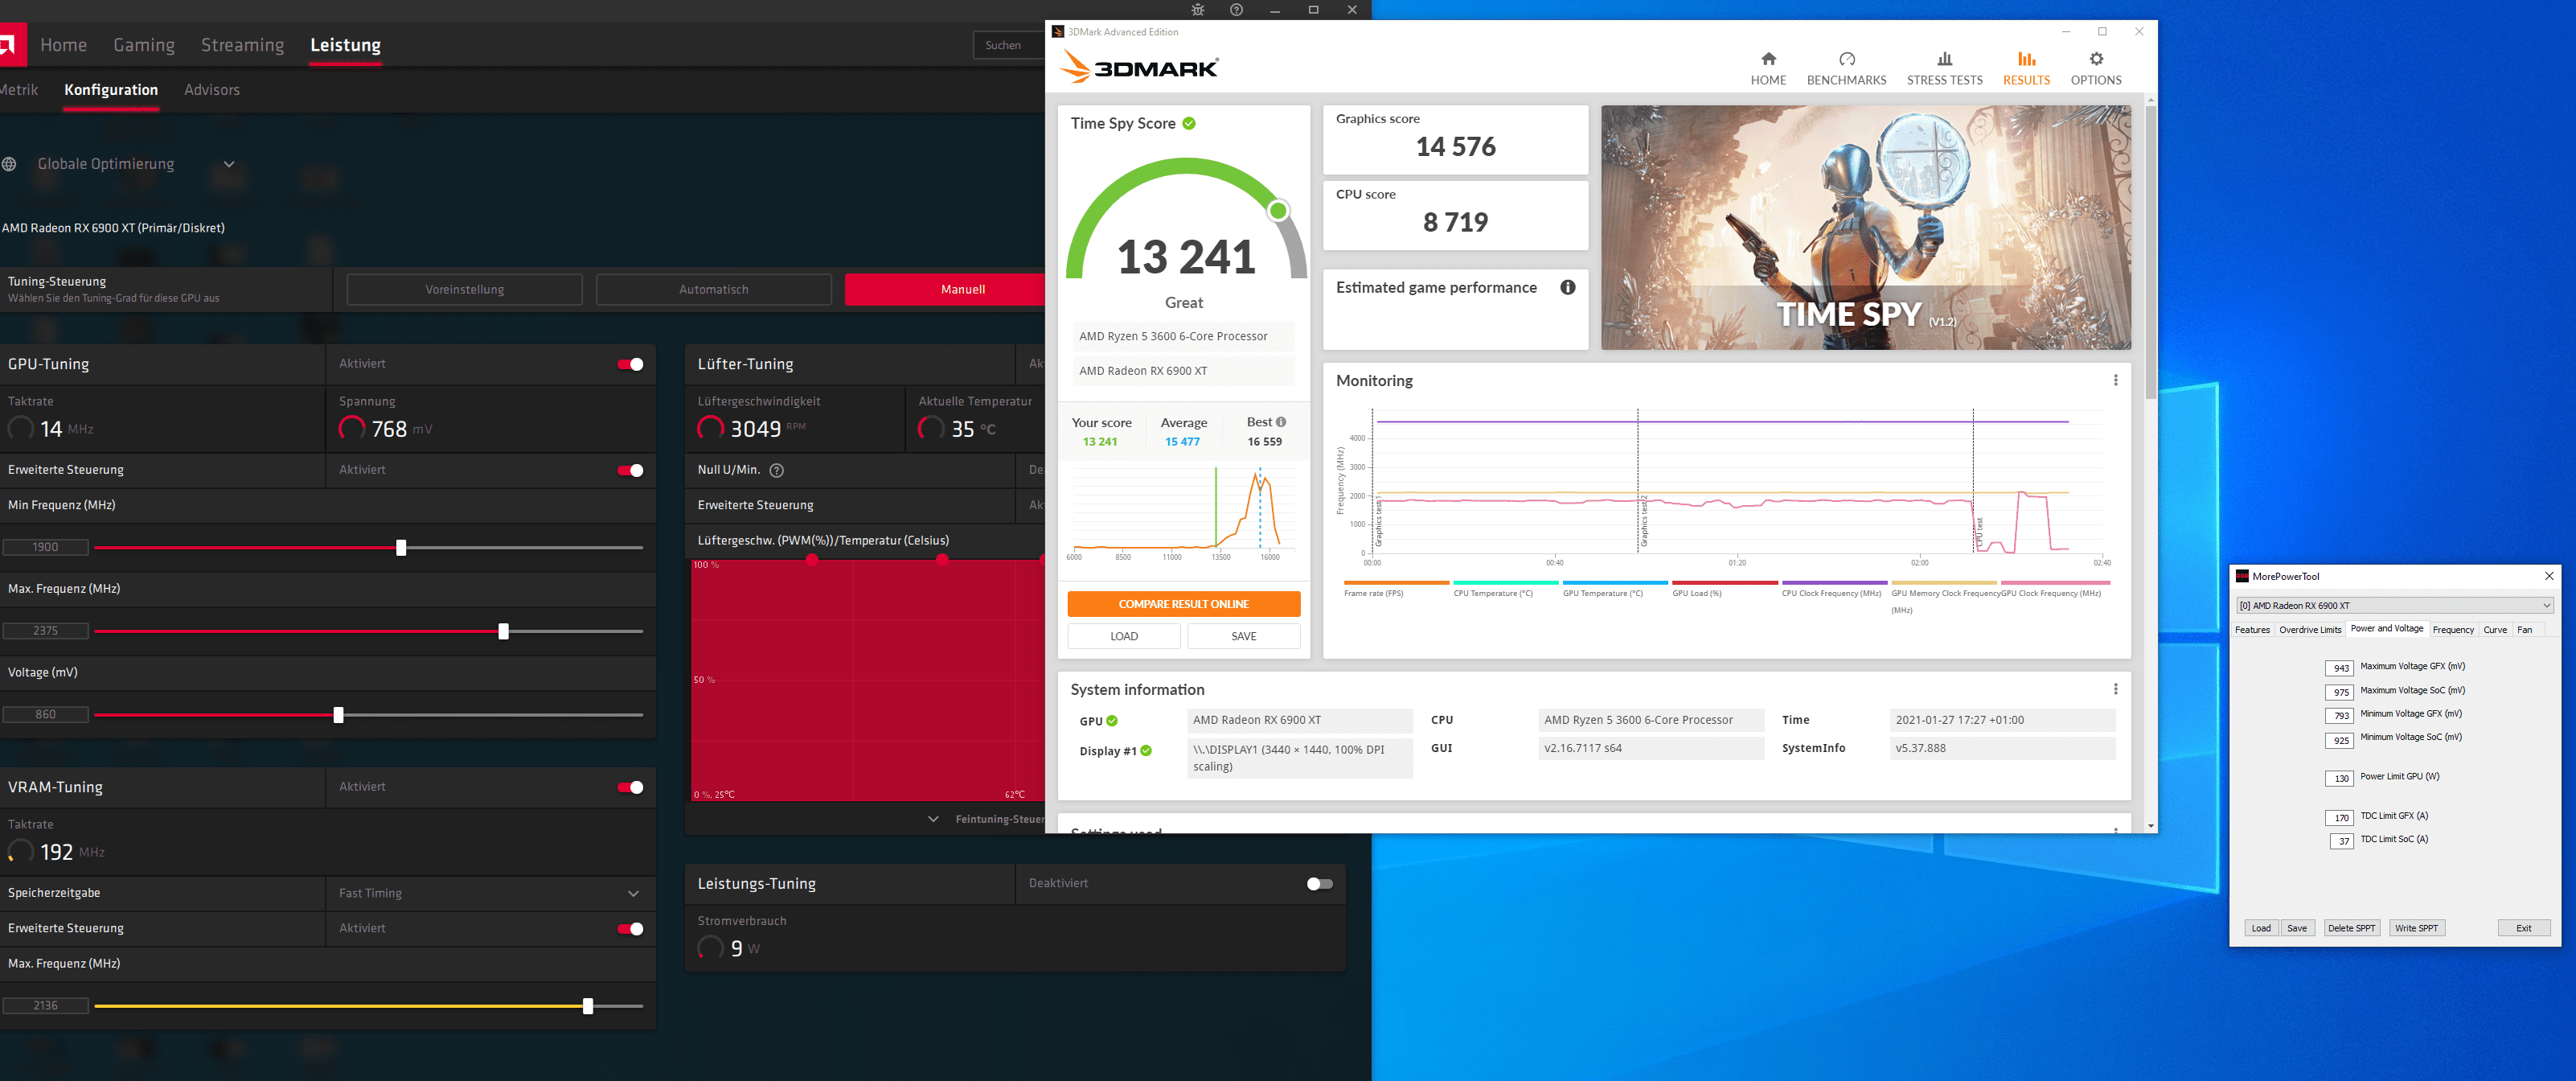Open 3DMark STRESS TESTS section
2576x1081 pixels.
point(1944,69)
